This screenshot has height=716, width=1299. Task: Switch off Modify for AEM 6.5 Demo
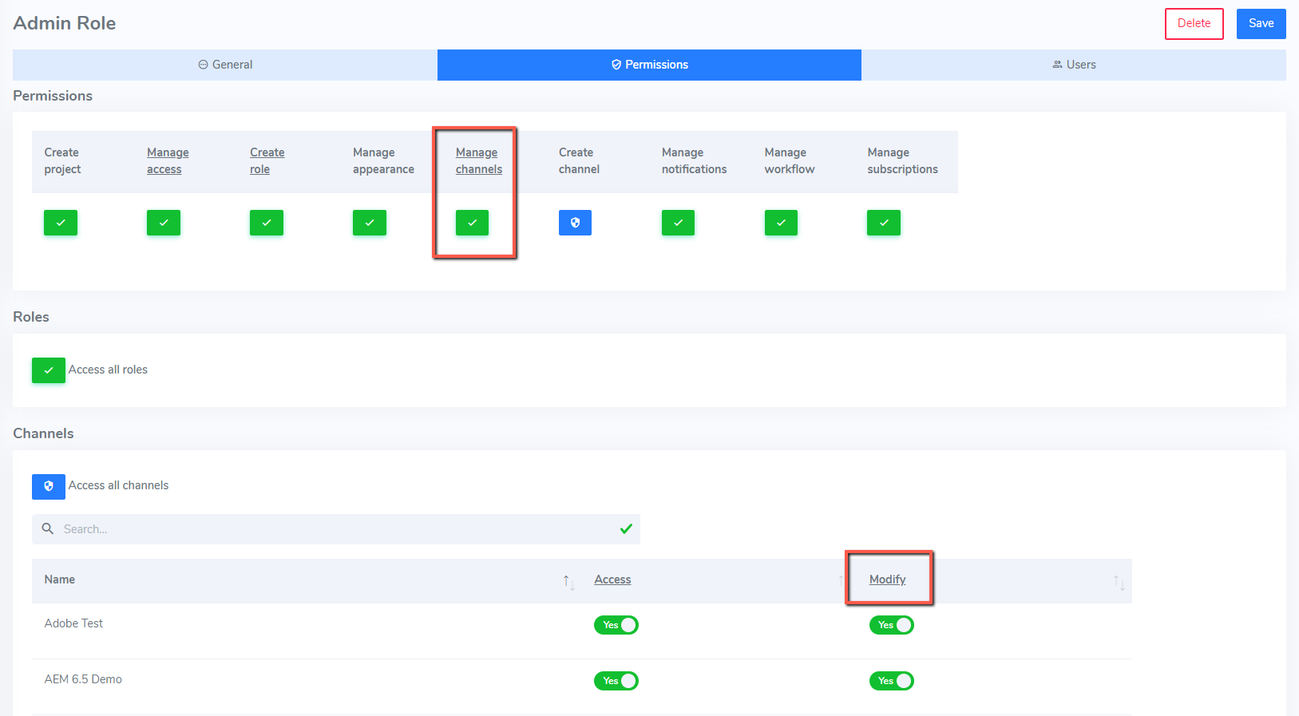pyautogui.click(x=892, y=681)
